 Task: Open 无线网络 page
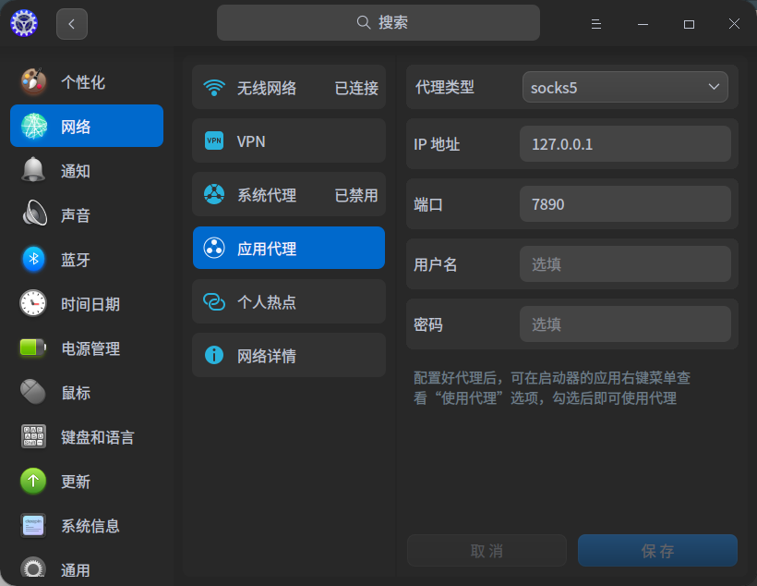289,87
